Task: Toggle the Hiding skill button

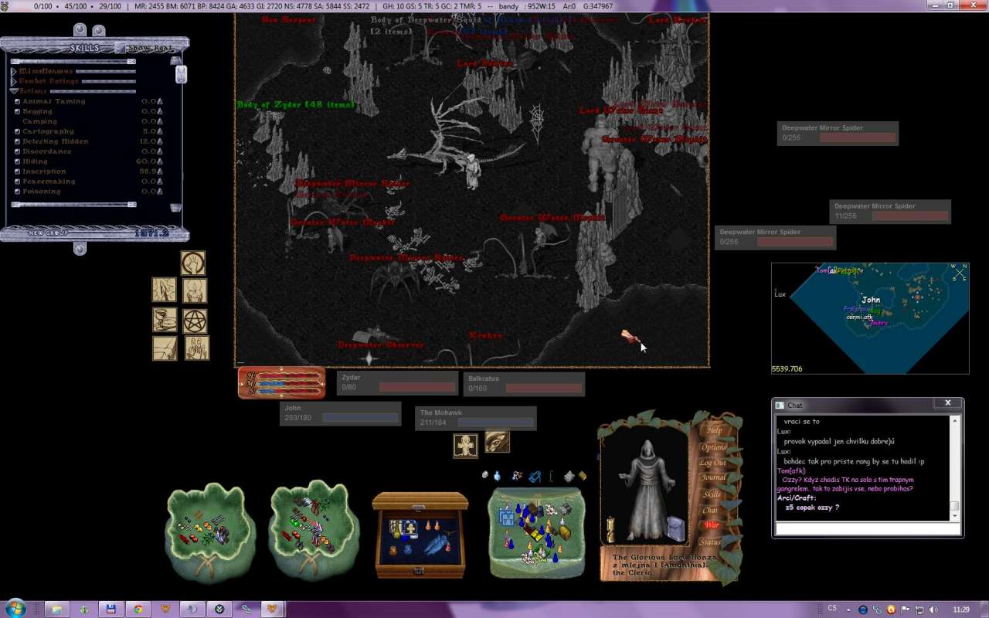Action: coord(17,161)
